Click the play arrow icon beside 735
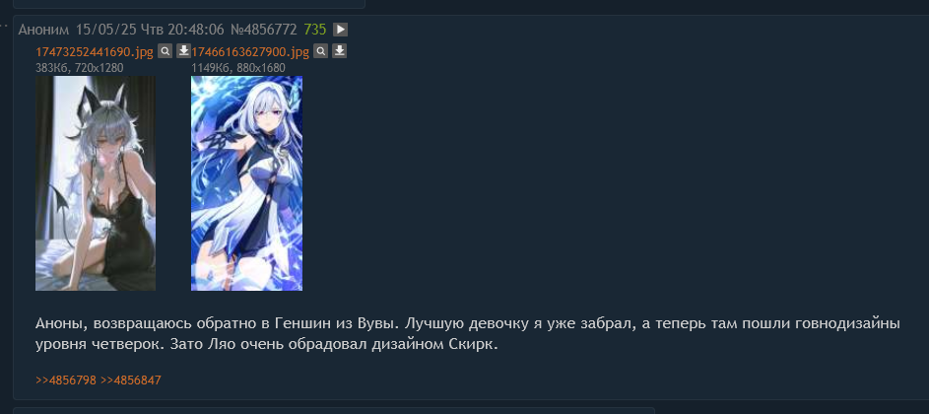Screen dimensions: 929x414 pyautogui.click(x=340, y=29)
